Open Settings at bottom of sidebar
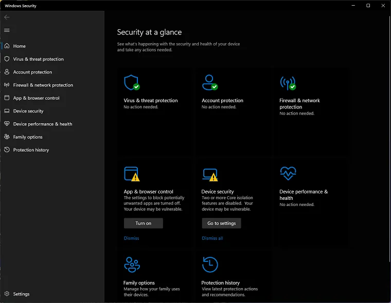 coord(21,294)
